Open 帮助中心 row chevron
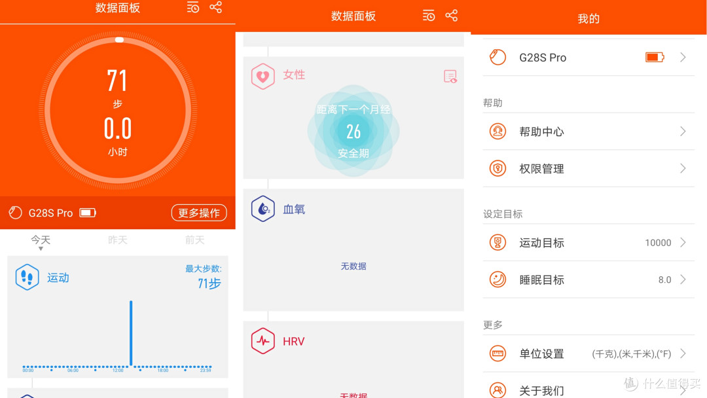The height and width of the screenshot is (398, 707). (683, 131)
